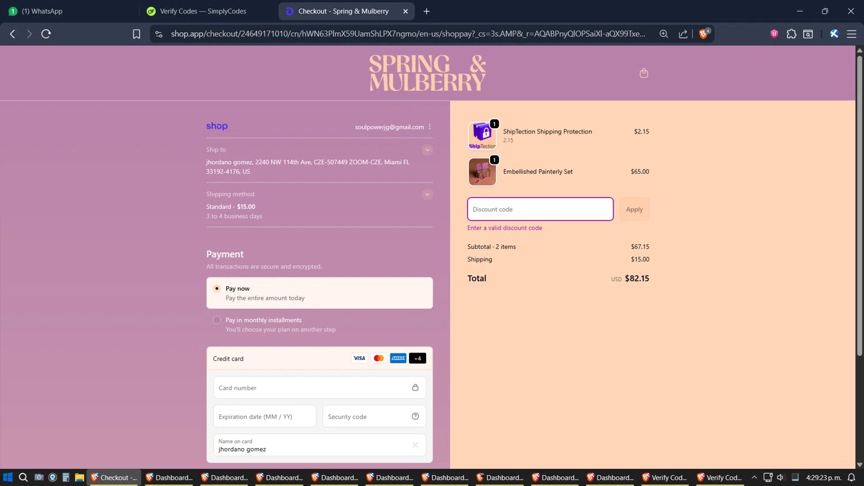Click the Checkout taskbar window button
Viewport: 864px width, 486px height.
tap(114, 477)
